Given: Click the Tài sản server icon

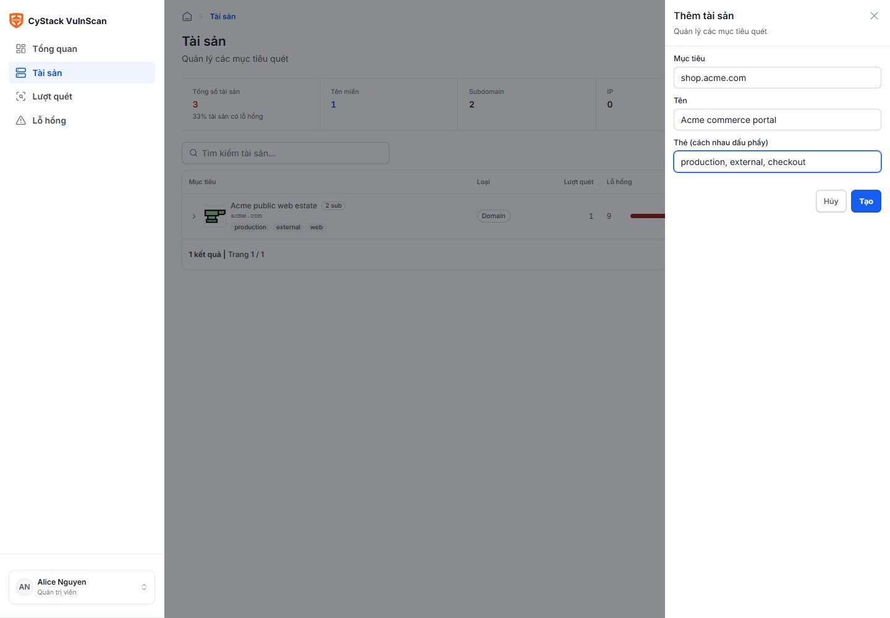Looking at the screenshot, I should point(21,73).
